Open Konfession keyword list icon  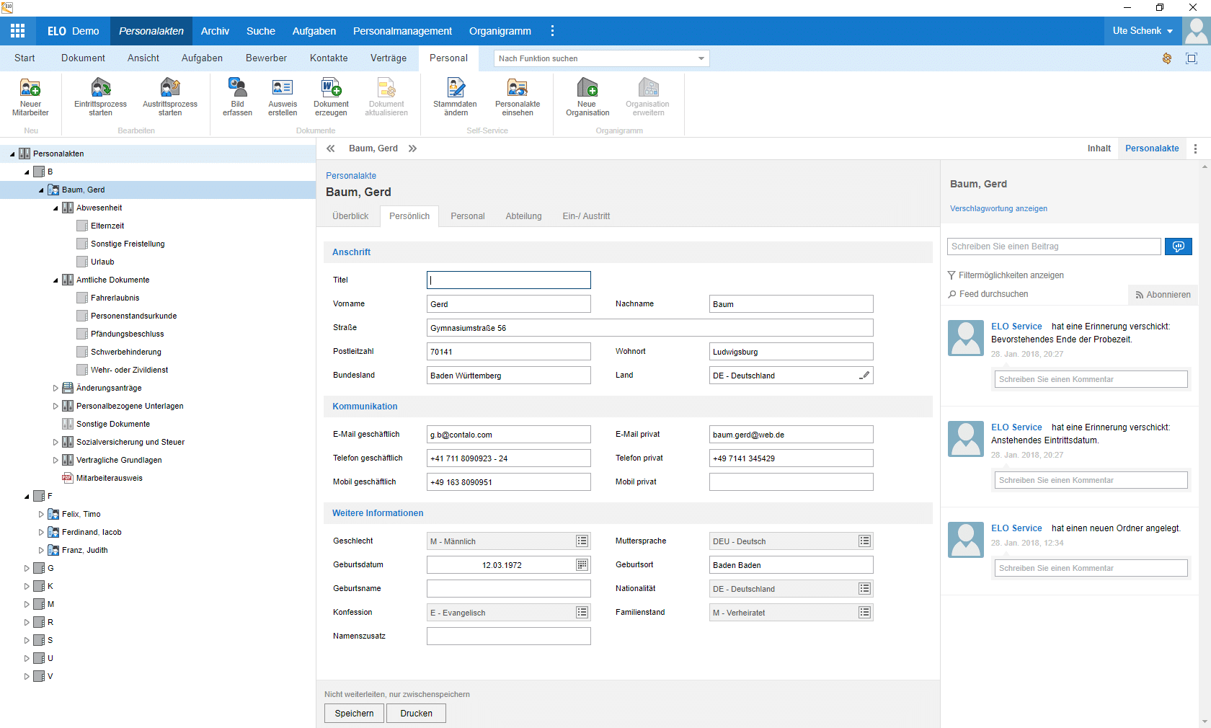pos(582,613)
